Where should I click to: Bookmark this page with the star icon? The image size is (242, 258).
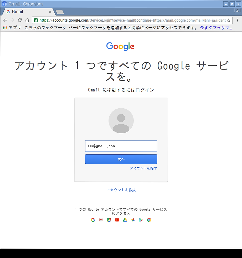pyautogui.click(x=229, y=20)
